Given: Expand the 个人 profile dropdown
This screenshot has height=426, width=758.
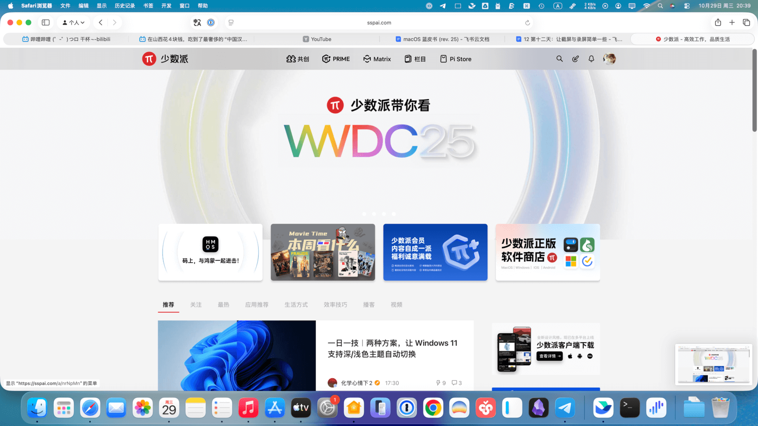Looking at the screenshot, I should click(73, 22).
